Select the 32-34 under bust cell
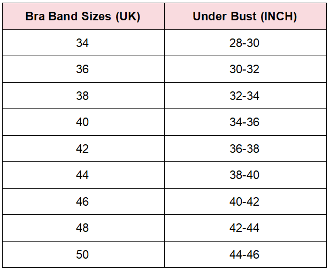Image resolution: width=330 pixels, height=272 pixels. [x=245, y=96]
